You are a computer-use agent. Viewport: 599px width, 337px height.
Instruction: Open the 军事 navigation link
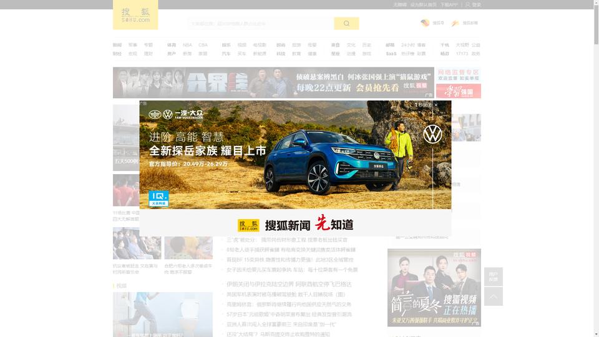[x=132, y=45]
